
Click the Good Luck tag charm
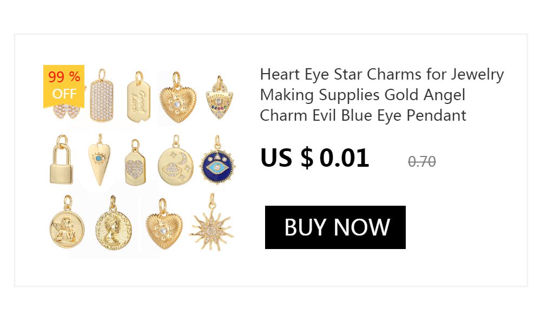[x=138, y=97]
